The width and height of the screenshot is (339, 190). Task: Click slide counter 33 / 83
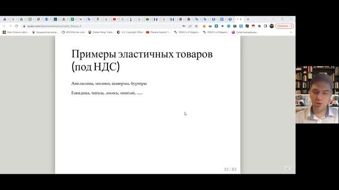[230, 169]
